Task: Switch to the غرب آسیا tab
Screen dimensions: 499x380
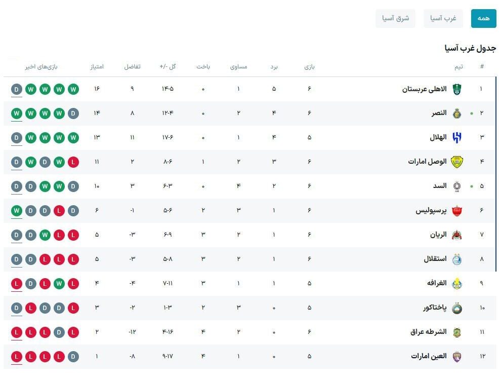Action: pyautogui.click(x=443, y=18)
